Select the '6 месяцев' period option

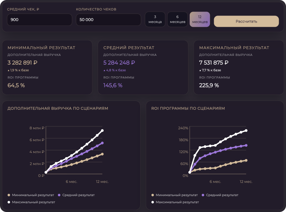point(177,20)
